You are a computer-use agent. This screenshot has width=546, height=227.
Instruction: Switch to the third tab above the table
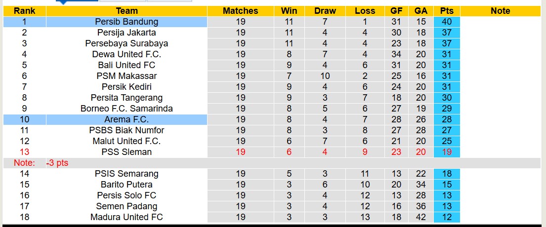169,1
